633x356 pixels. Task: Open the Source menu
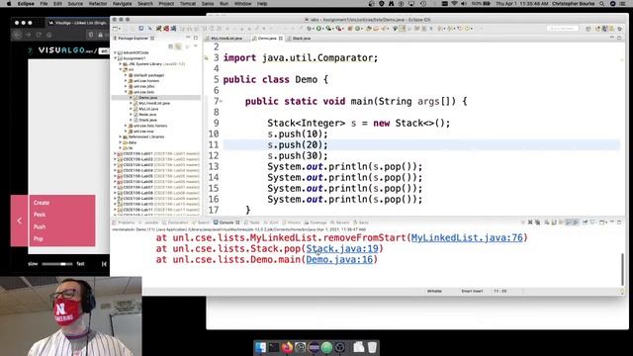click(75, 4)
